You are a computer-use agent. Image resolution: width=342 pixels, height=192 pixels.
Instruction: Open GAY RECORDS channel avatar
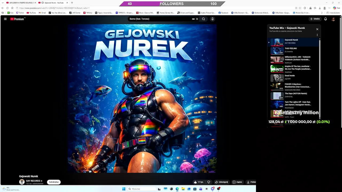pos(22,182)
